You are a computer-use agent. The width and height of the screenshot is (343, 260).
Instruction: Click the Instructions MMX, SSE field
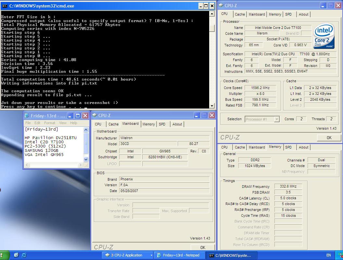coord(290,71)
